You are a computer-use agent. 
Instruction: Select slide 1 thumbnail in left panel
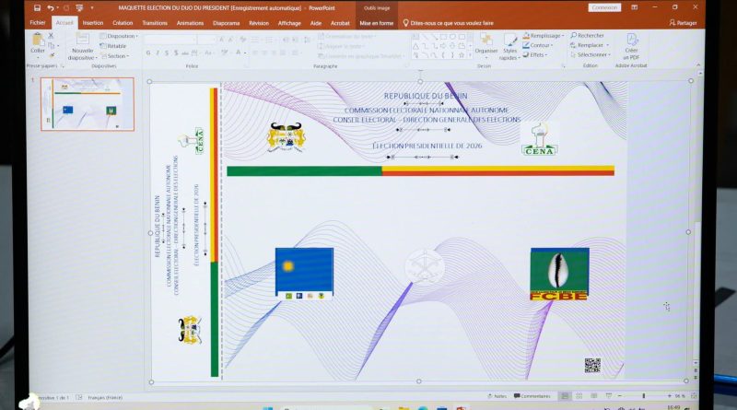tap(88, 103)
